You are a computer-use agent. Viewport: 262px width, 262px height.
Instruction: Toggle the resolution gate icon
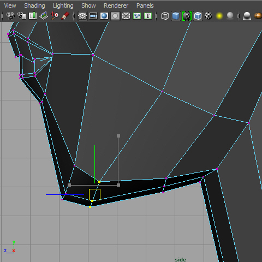[x=104, y=16]
